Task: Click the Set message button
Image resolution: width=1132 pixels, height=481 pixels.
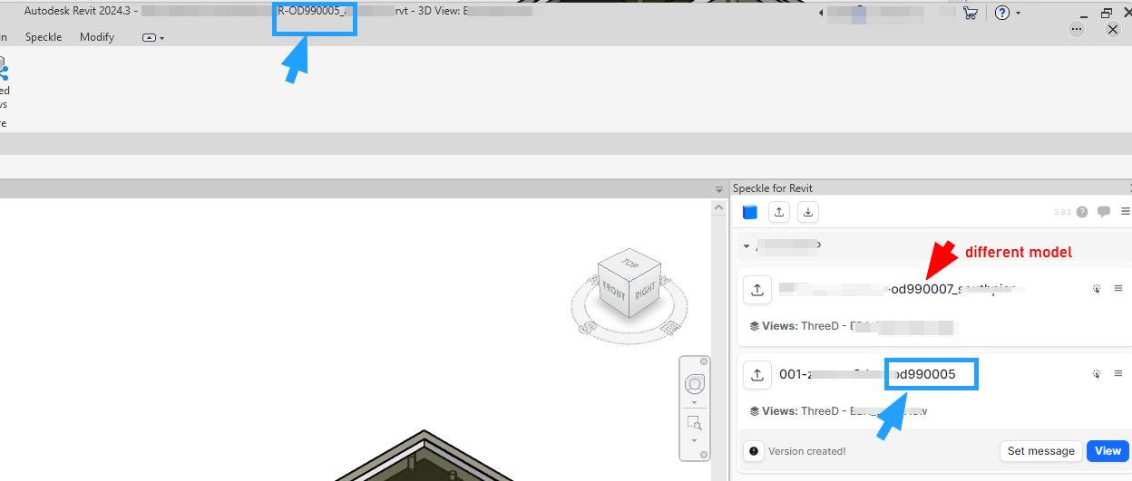Action: click(1039, 451)
